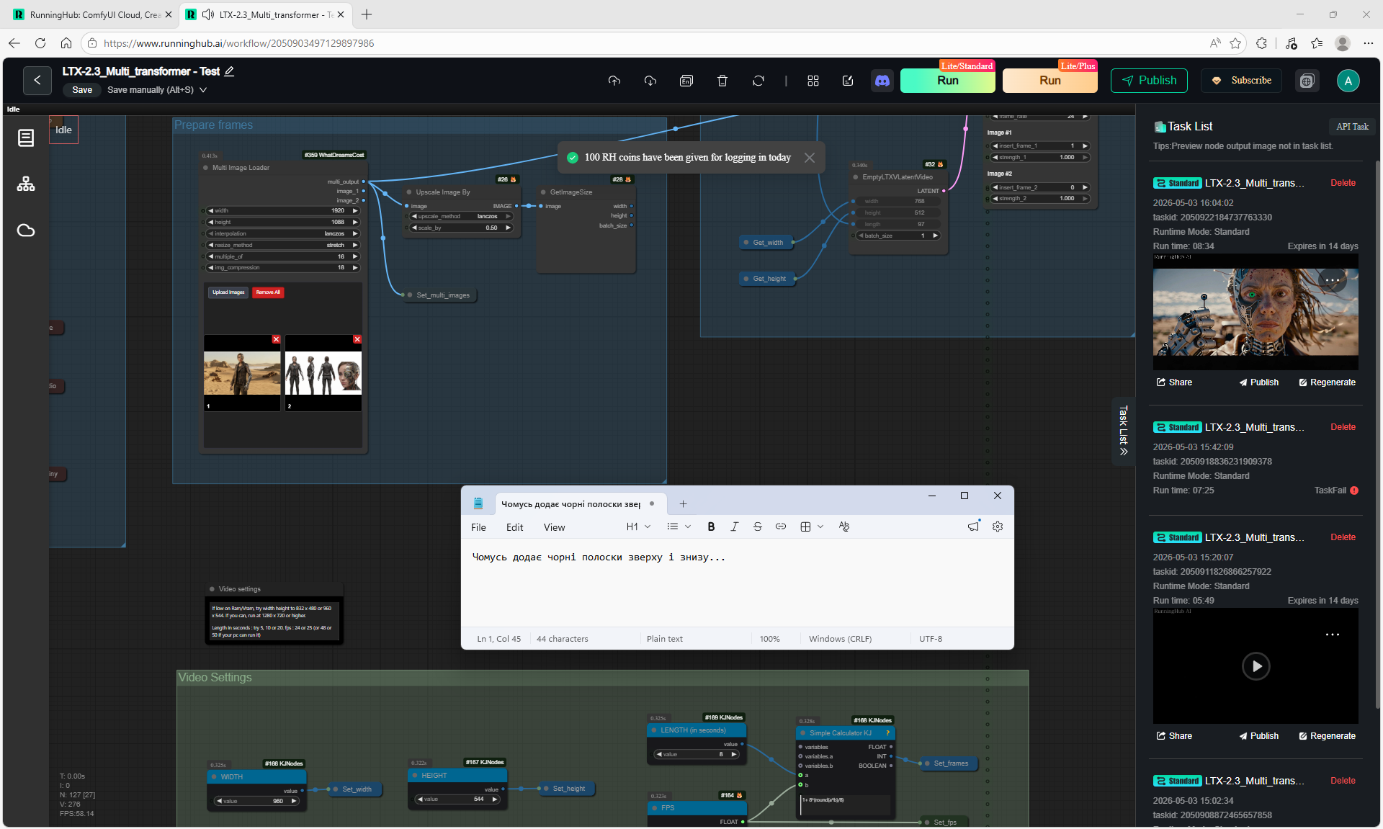
Task: Open the H1 heading dropdown in Notepad
Action: coord(639,526)
